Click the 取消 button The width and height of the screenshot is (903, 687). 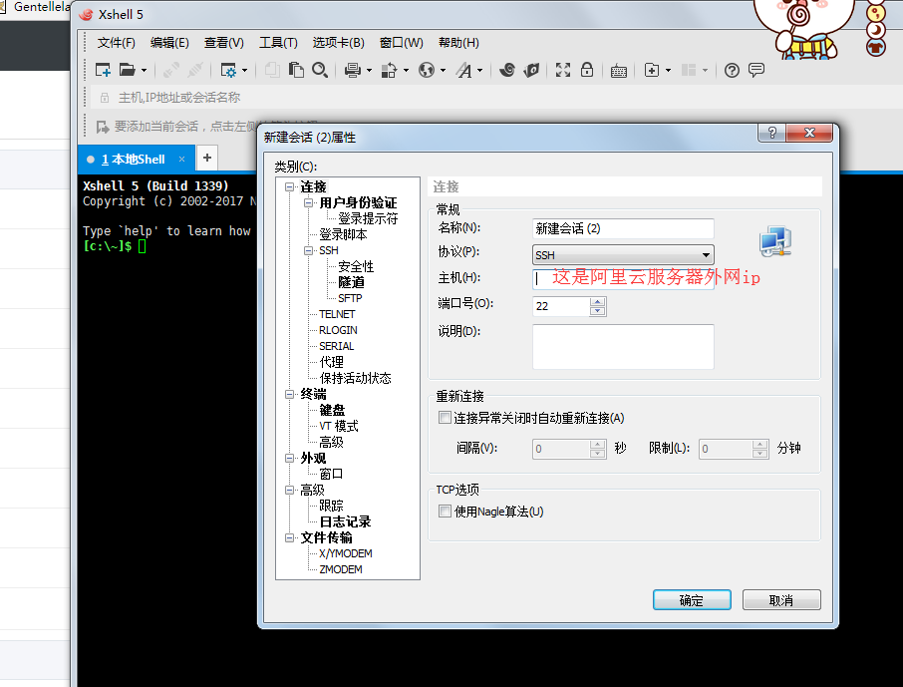[781, 600]
